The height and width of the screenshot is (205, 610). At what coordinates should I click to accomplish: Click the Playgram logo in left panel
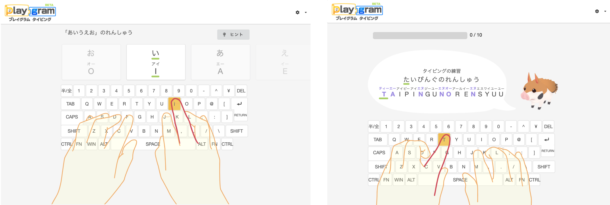coord(30,12)
